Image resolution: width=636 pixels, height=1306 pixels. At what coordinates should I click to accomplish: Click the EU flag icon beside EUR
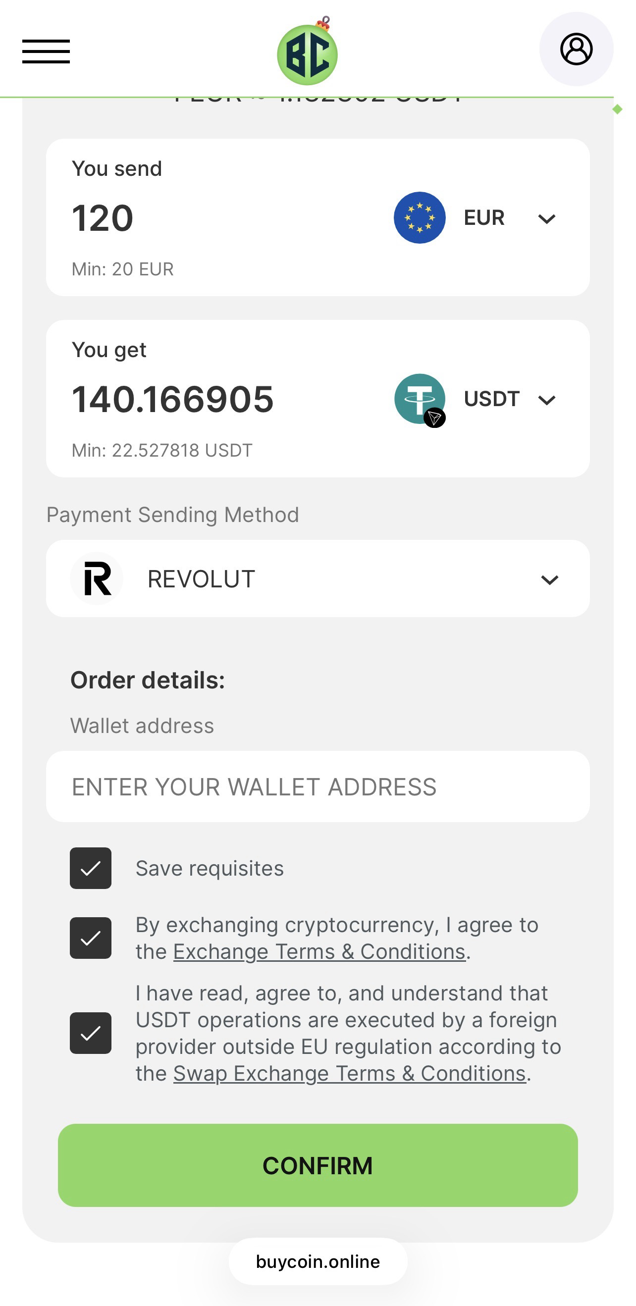420,217
